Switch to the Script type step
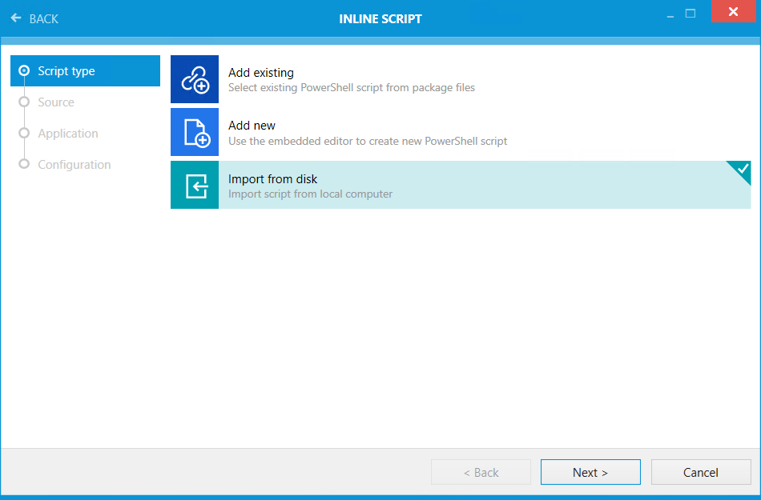761x500 pixels. click(x=85, y=70)
